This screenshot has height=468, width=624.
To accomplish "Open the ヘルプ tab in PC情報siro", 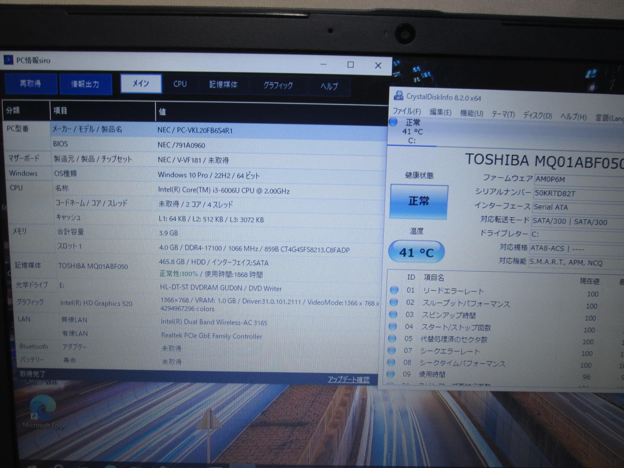I will (329, 87).
